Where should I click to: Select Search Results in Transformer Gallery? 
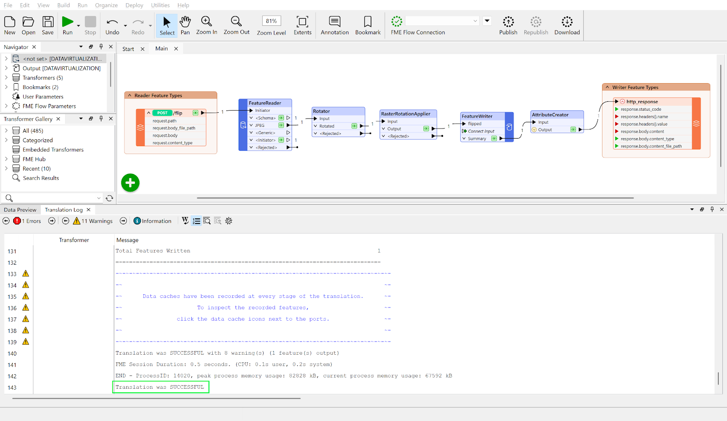(41, 178)
